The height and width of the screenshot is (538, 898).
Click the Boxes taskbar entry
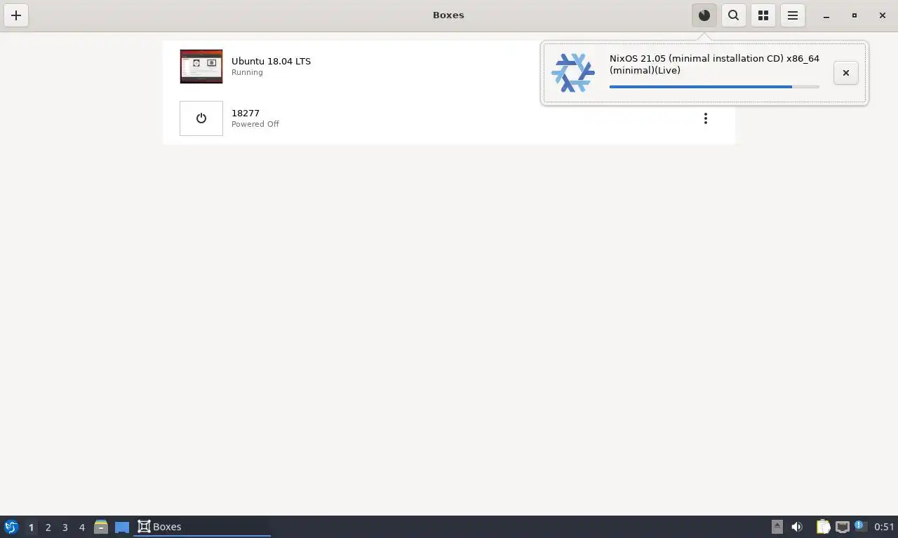click(202, 527)
